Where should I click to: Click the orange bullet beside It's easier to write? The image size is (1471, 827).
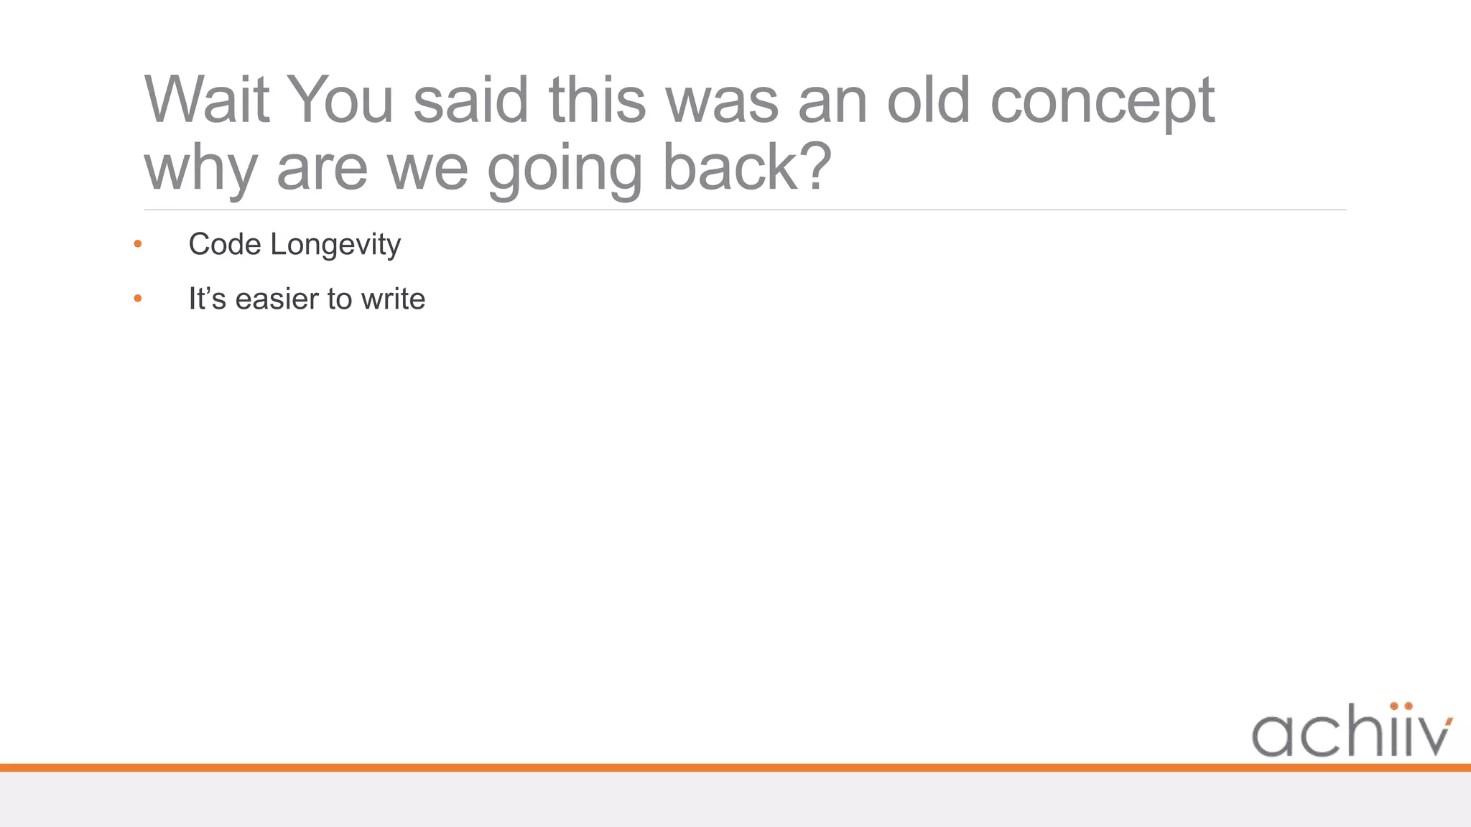click(138, 299)
